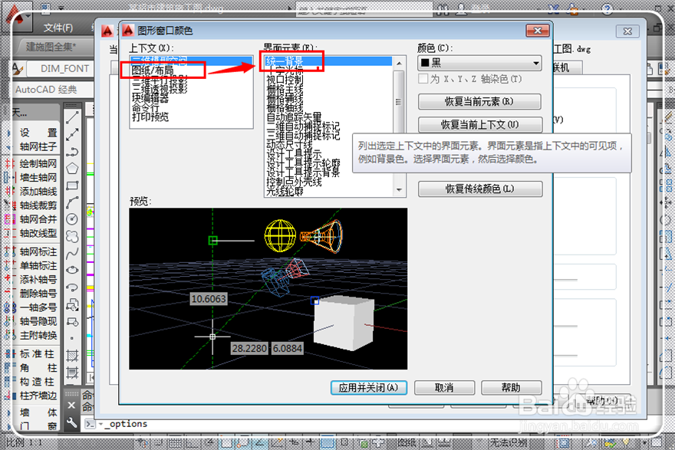Click the interface element list up arrow
The width and height of the screenshot is (675, 450).
point(399,63)
